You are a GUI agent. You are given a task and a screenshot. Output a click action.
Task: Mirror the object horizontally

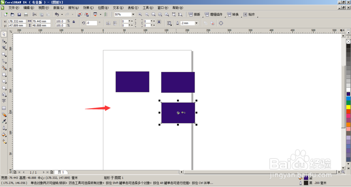click(x=108, y=23)
